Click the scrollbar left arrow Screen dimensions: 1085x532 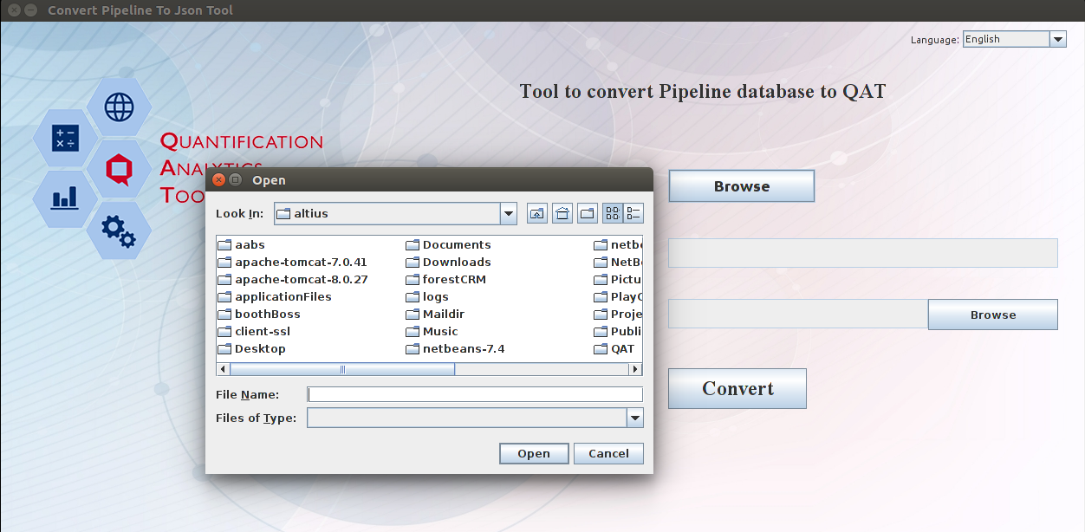pos(223,369)
